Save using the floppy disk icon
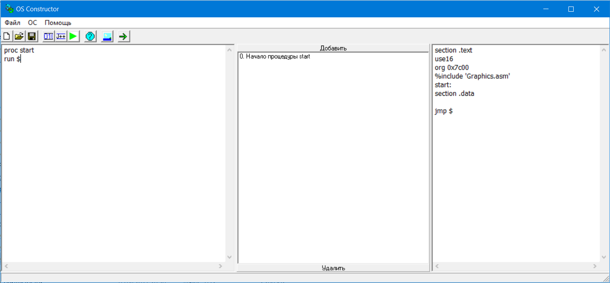This screenshot has height=283, width=610. pyautogui.click(x=32, y=36)
